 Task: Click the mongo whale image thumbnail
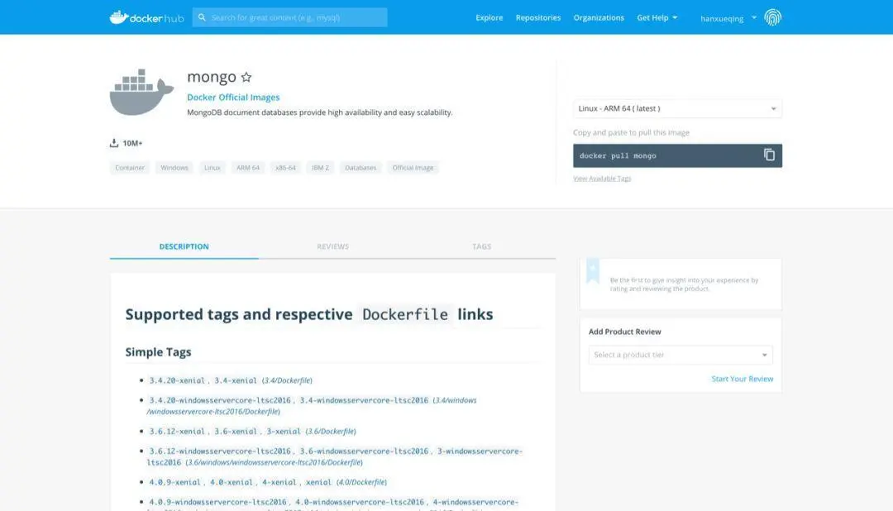point(142,93)
